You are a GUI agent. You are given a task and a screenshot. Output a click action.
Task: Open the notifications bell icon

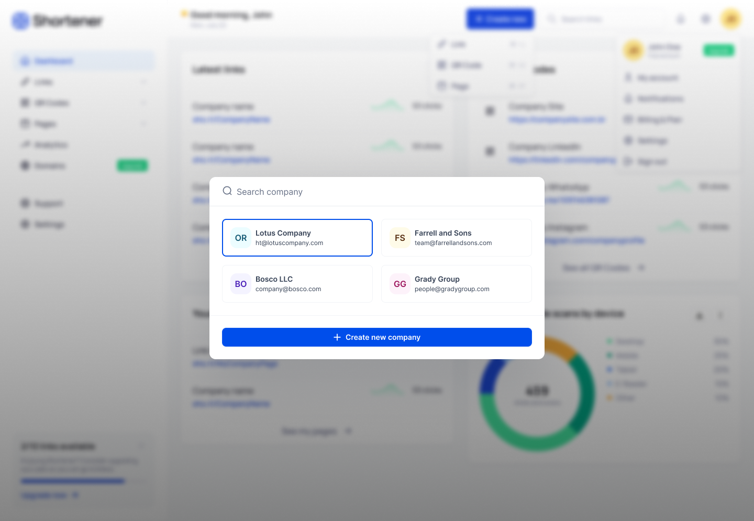pyautogui.click(x=680, y=19)
